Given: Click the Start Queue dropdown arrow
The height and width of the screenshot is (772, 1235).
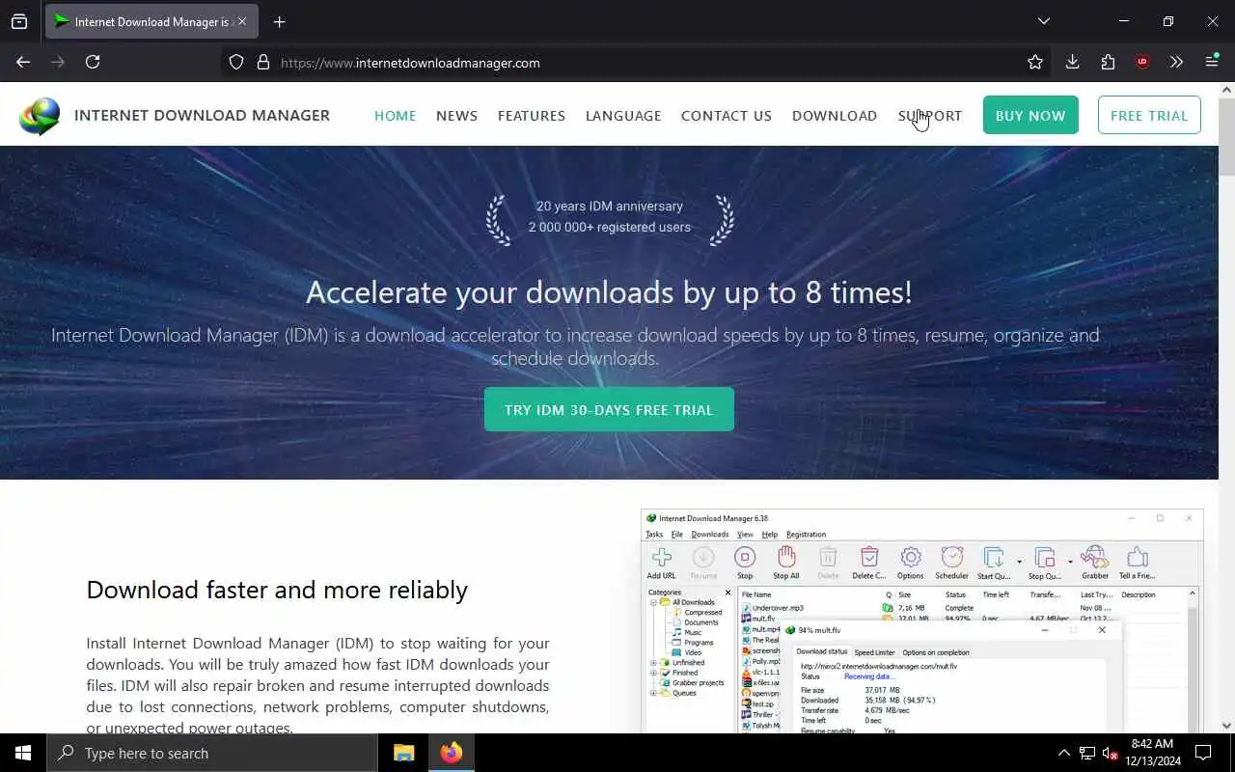Looking at the screenshot, I should point(1019,562).
